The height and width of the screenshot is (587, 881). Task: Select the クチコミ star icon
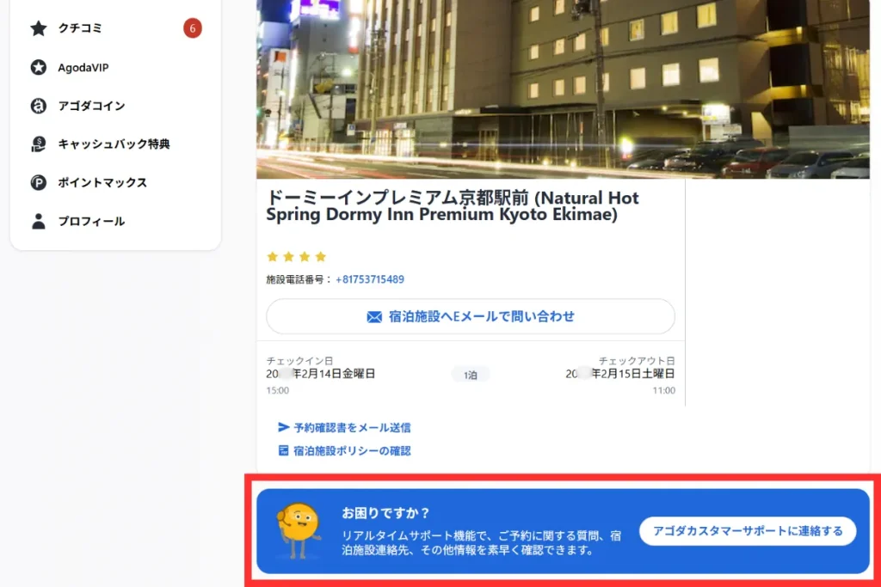click(x=38, y=28)
